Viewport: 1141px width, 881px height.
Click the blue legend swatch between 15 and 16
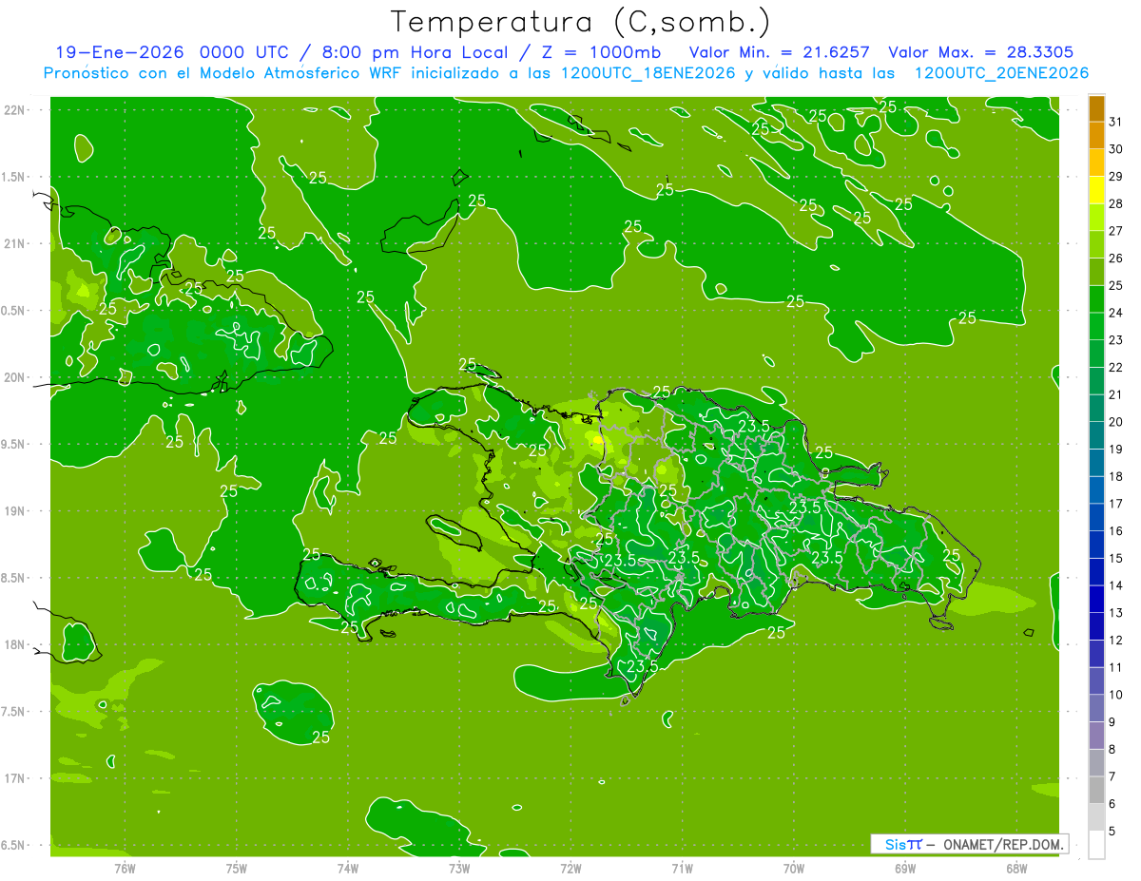point(1096,545)
